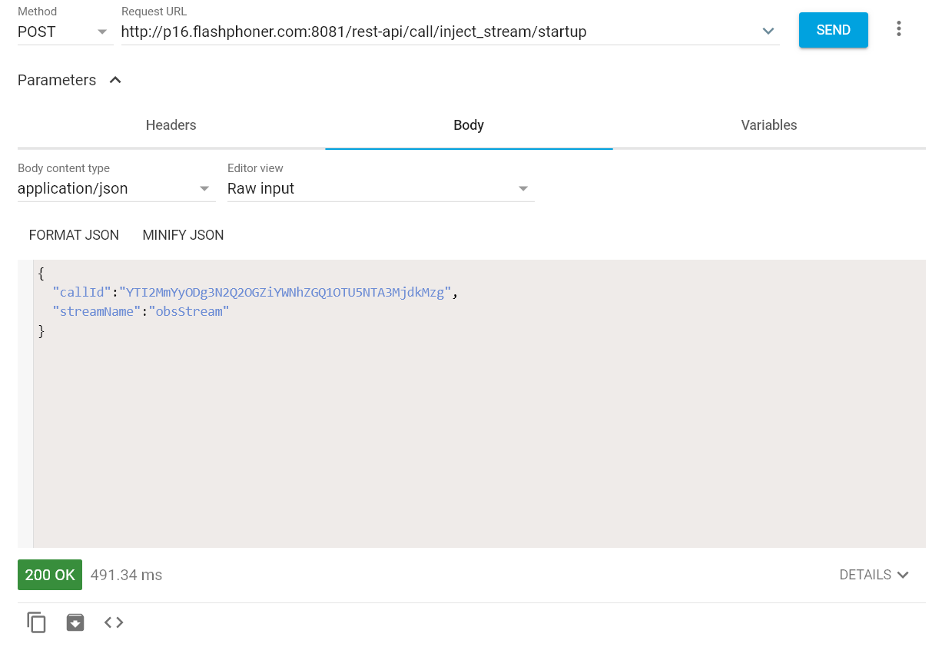The height and width of the screenshot is (647, 942).
Task: Copy the response to clipboard
Action: [x=37, y=622]
